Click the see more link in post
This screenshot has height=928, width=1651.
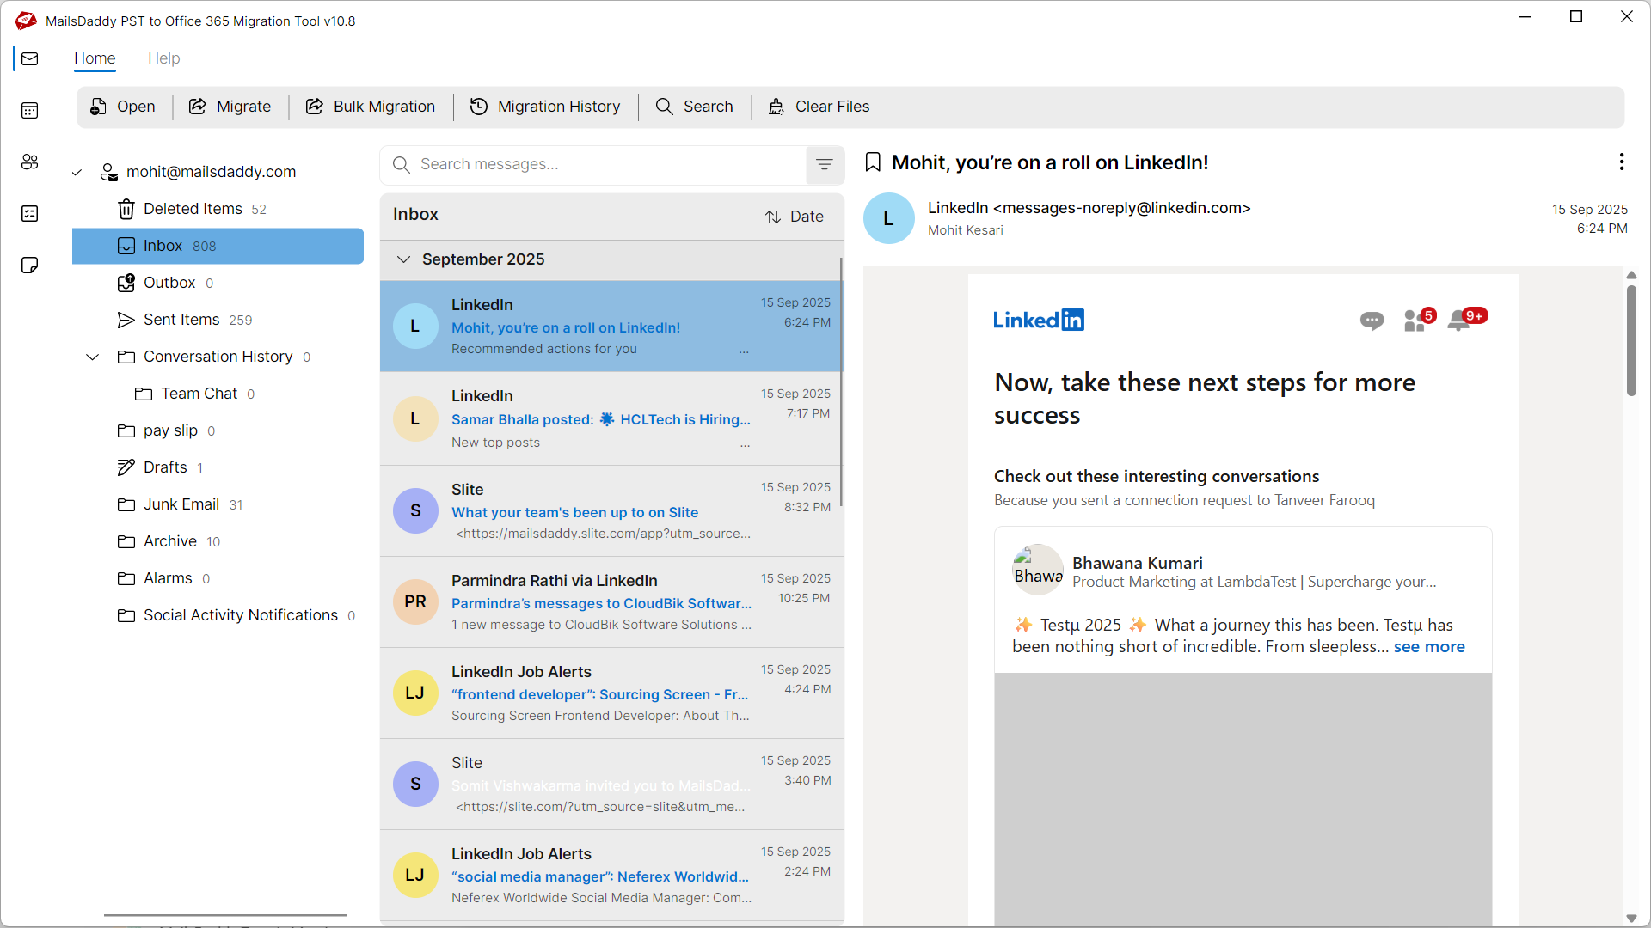[x=1429, y=647]
